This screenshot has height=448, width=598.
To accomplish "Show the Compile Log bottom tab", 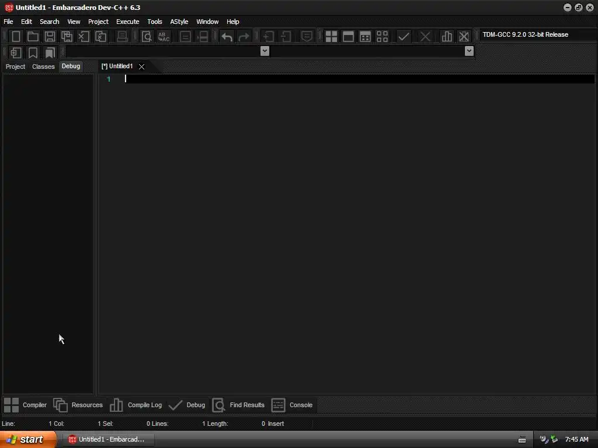I will tap(135, 405).
